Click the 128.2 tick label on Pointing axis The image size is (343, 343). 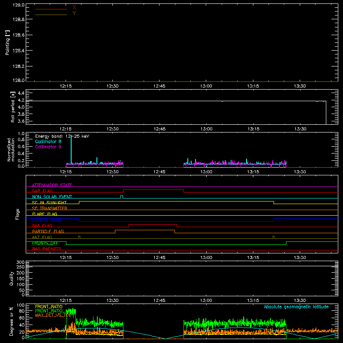(x=18, y=66)
